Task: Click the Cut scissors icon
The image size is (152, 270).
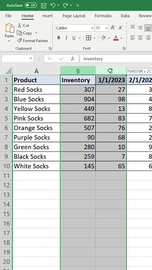Action: (20, 25)
